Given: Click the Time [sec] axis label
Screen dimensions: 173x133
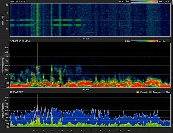Looking at the screenshot, I should (x=3, y=20).
